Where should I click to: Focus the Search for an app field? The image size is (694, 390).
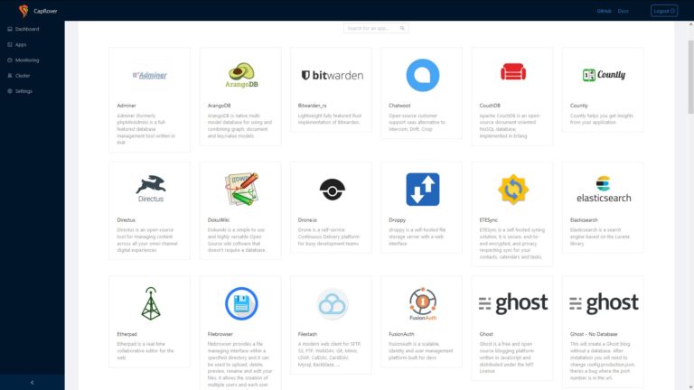point(381,28)
